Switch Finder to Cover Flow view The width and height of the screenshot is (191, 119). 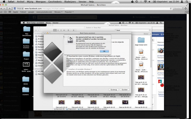click(x=64, y=30)
